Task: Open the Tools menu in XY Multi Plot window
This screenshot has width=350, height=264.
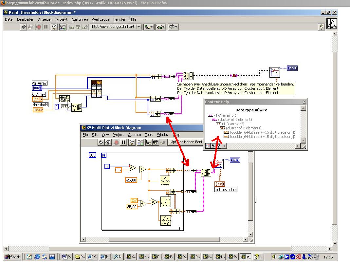Action: coord(149,135)
